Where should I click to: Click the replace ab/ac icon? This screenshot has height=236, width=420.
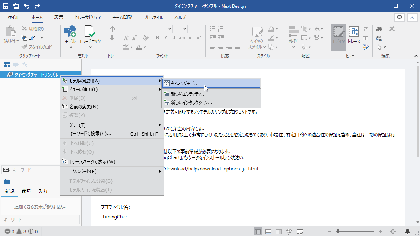click(x=379, y=38)
